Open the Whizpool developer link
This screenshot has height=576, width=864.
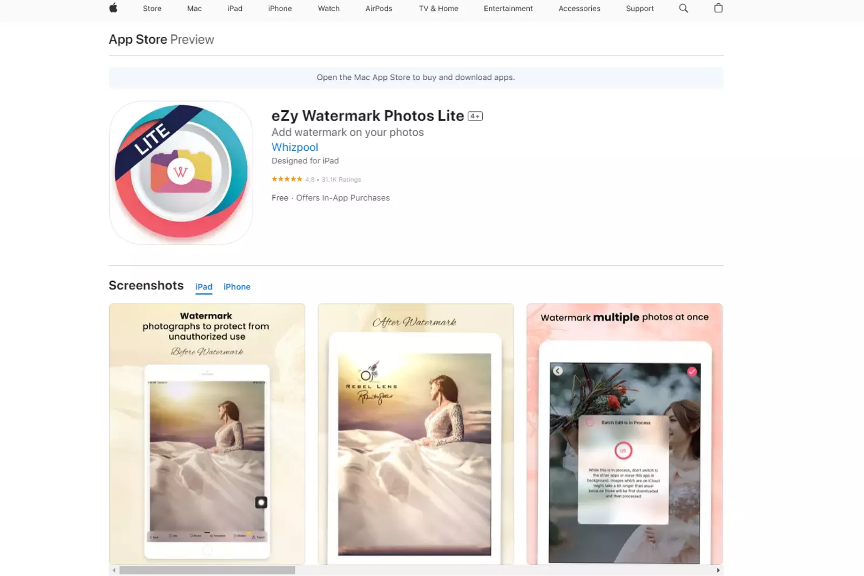coord(295,147)
